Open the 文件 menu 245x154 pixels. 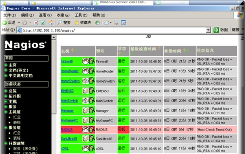tap(10, 15)
